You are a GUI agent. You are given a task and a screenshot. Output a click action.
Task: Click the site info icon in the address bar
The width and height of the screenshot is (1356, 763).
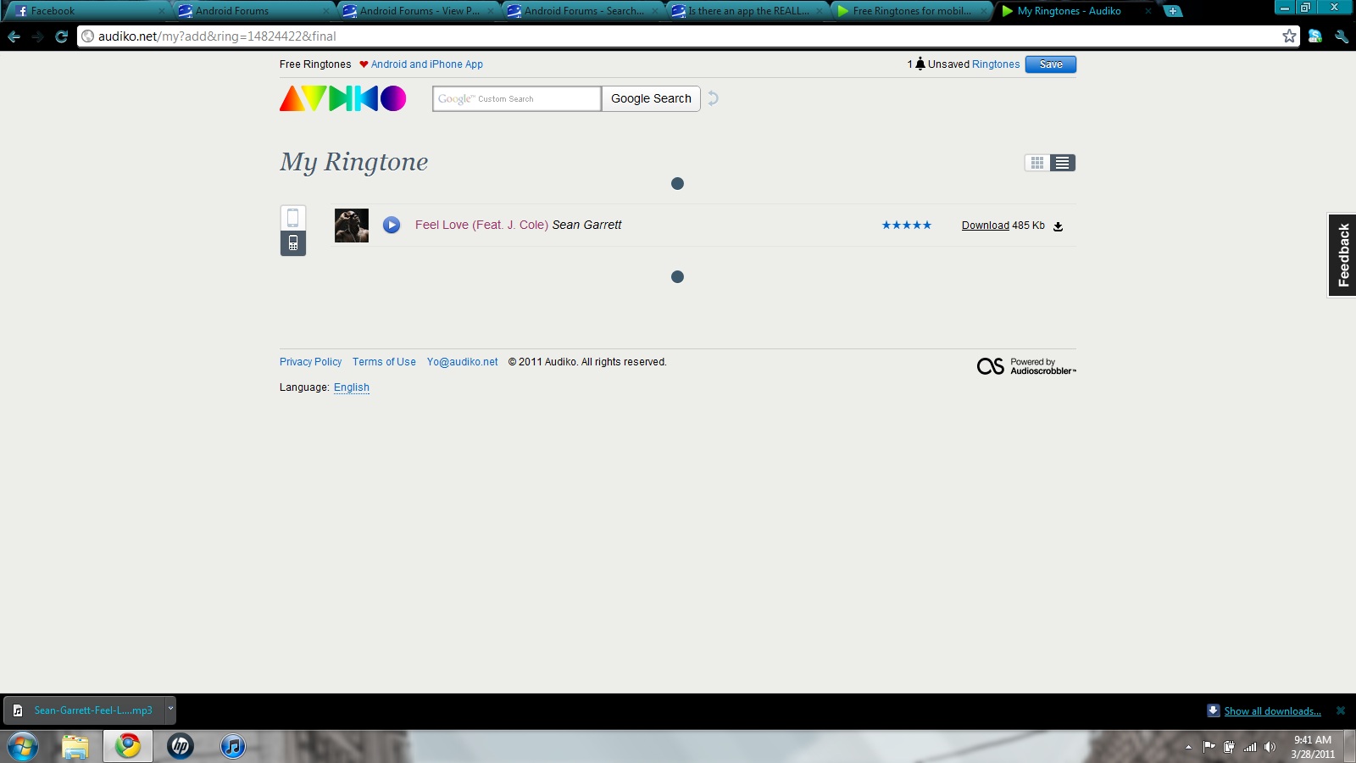(88, 36)
